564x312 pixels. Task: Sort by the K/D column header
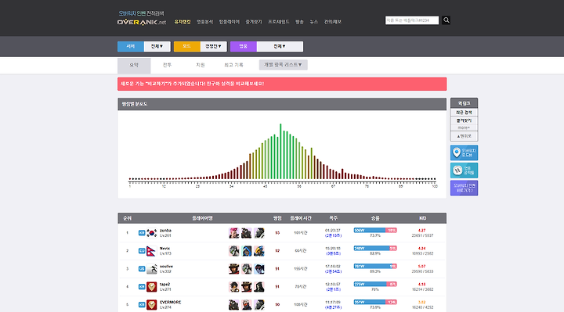pyautogui.click(x=423, y=218)
